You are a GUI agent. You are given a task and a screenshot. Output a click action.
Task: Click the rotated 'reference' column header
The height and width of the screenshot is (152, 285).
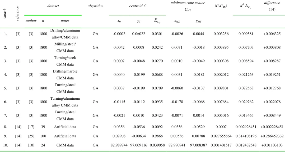(17, 14)
